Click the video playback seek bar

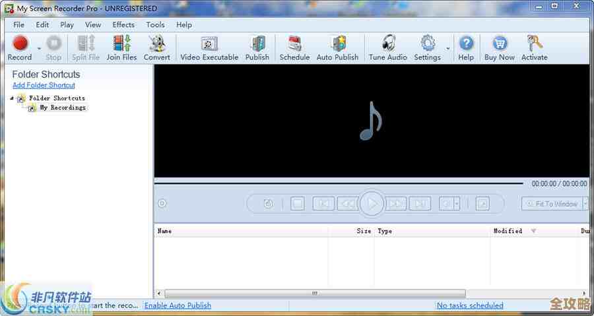tap(338, 183)
